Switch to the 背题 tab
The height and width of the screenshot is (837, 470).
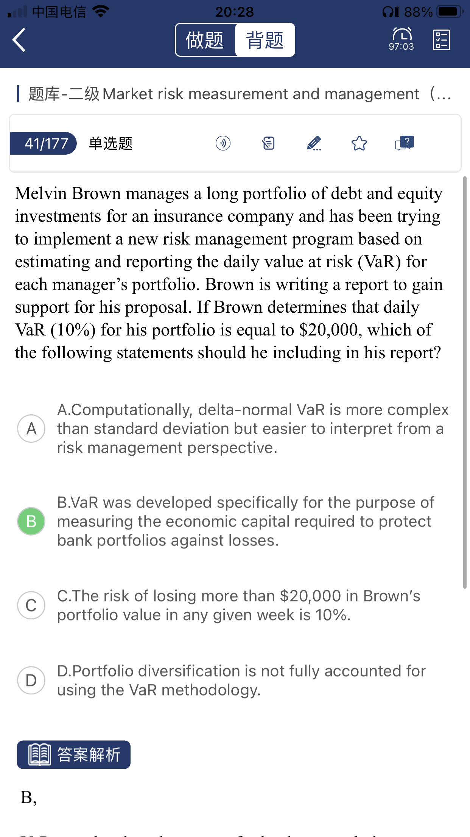[x=265, y=40]
